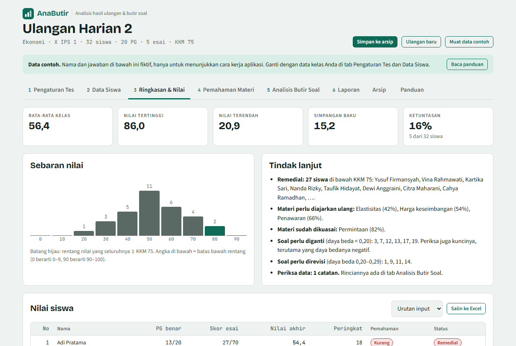Image resolution: width=516 pixels, height=346 pixels.
Task: Click the Skor esai column header
Action: pos(224,329)
